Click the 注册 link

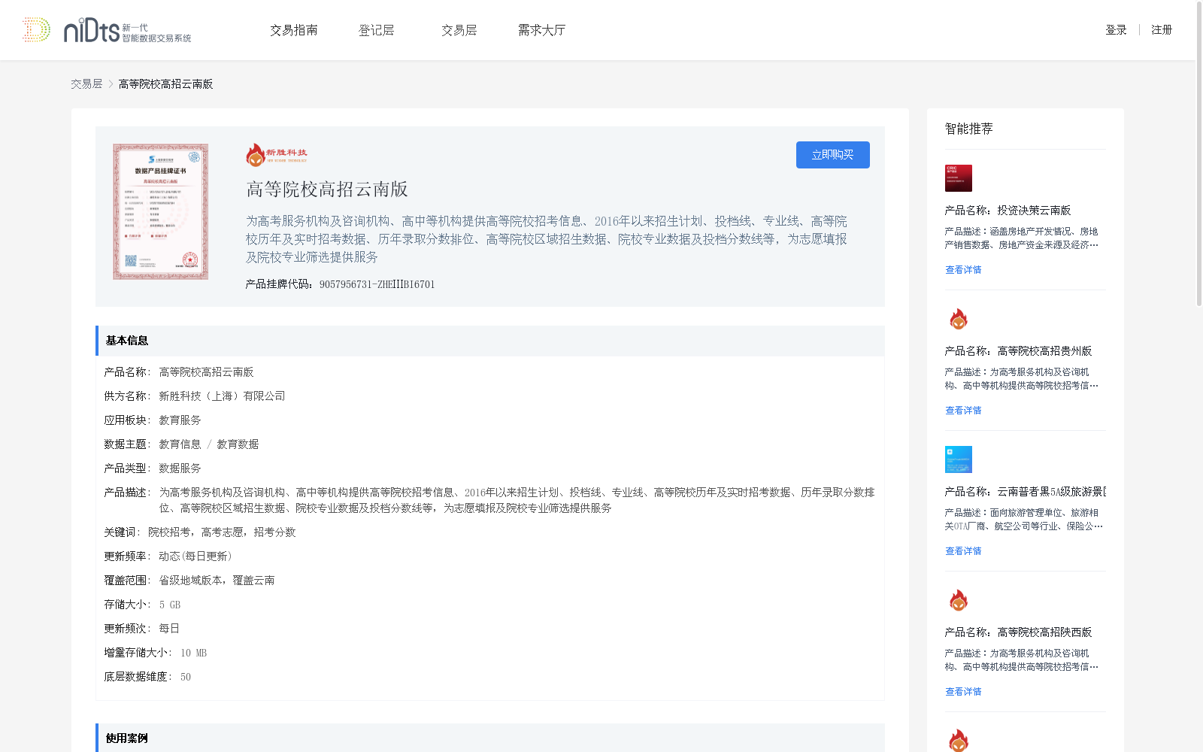click(1162, 30)
